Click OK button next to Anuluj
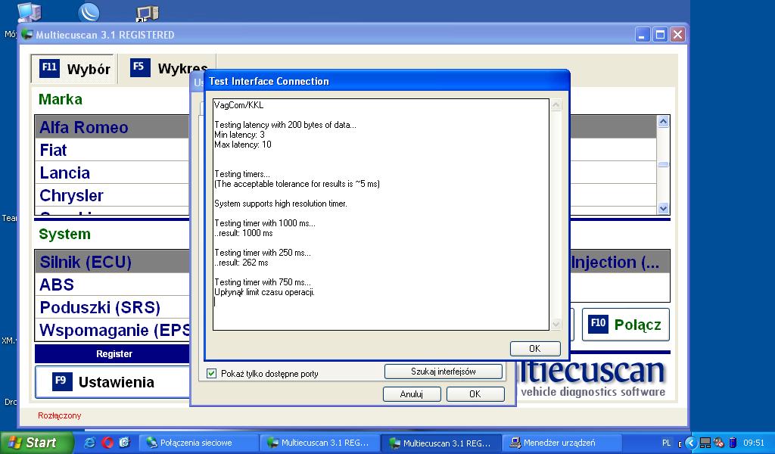 click(475, 393)
